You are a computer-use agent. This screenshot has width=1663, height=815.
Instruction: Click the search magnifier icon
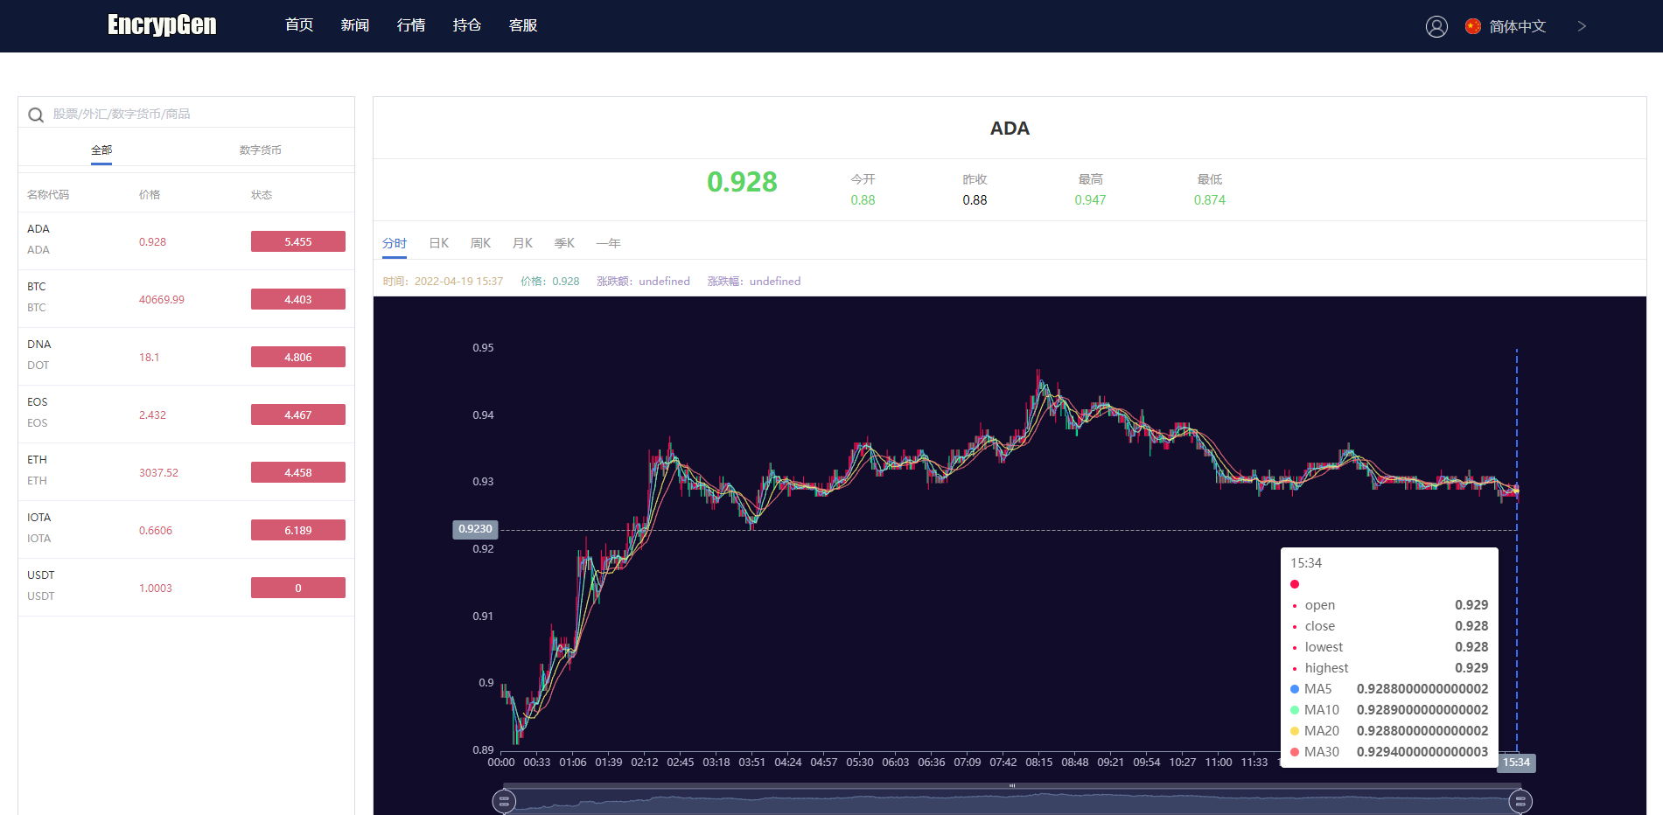(36, 114)
